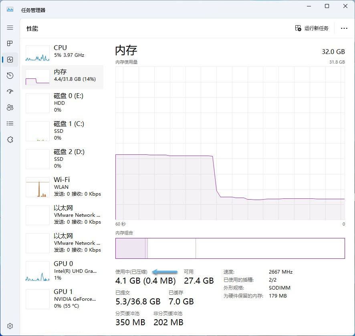This screenshot has width=355, height=336.
Task: Open the Users page icon
Action: click(x=10, y=108)
